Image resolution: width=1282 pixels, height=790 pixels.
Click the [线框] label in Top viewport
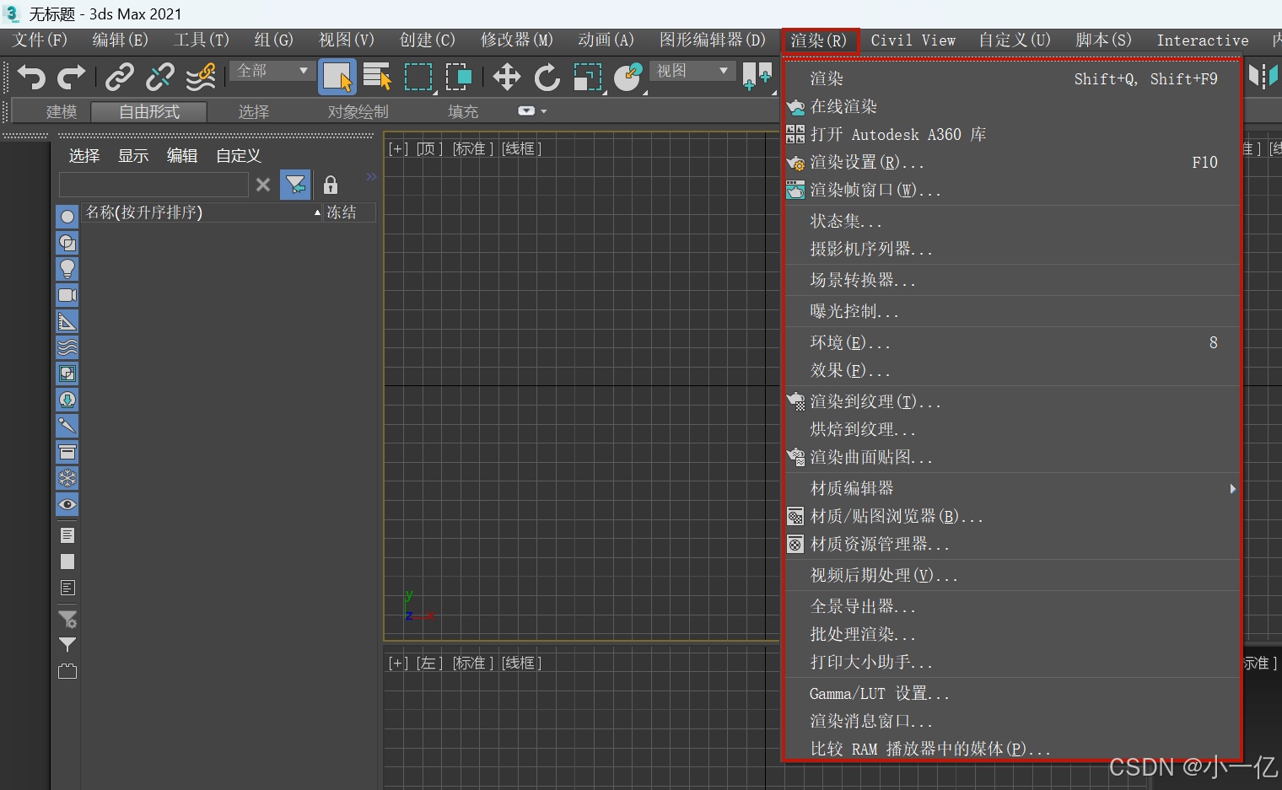pyautogui.click(x=521, y=148)
